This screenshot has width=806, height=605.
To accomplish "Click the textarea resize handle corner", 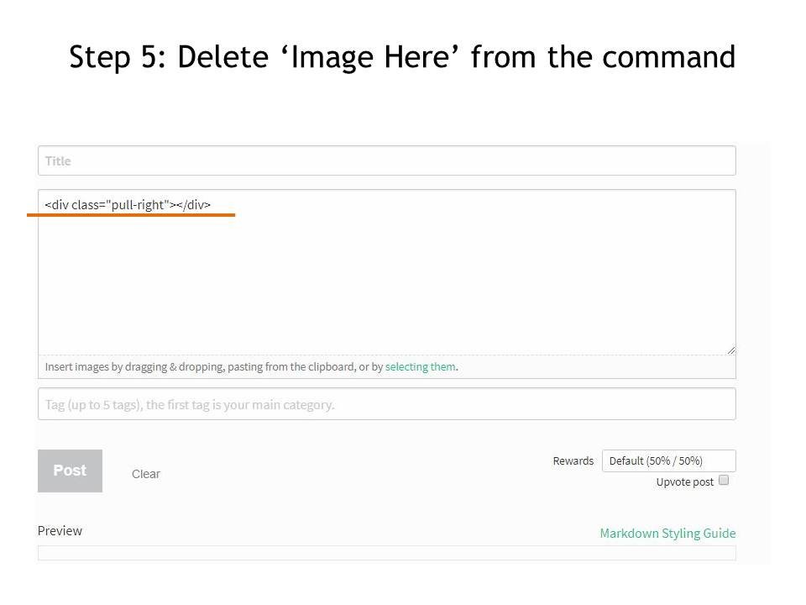I will click(731, 350).
